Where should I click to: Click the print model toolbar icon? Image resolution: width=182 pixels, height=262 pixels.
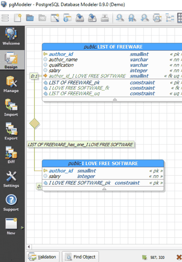[105, 18]
